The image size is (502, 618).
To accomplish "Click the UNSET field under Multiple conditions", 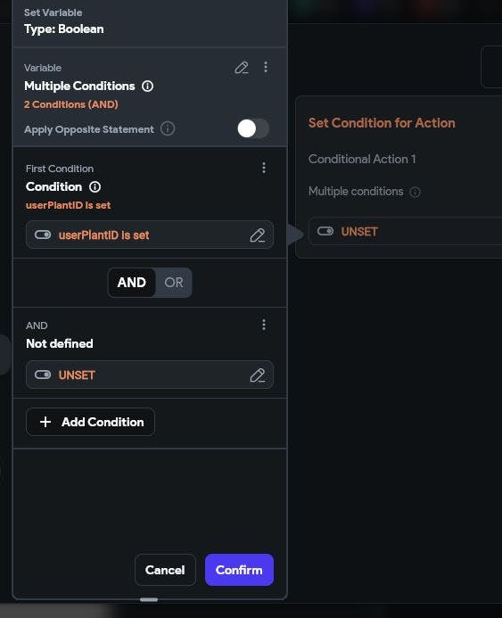I will click(405, 231).
